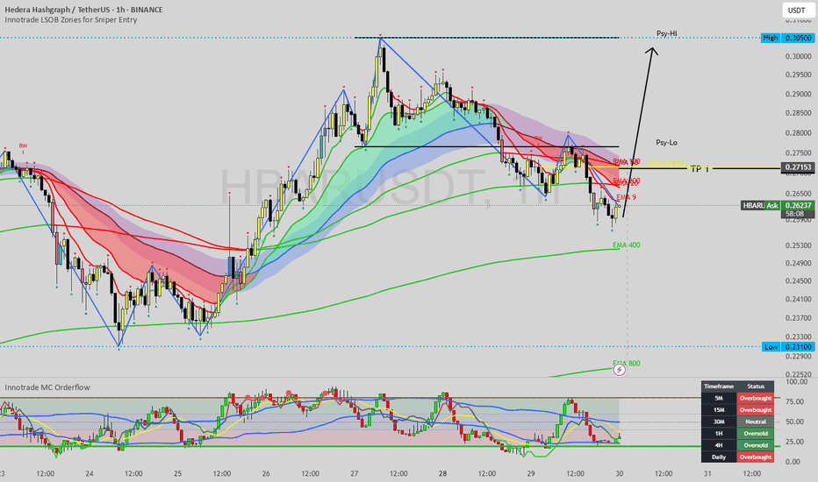Click the EMA 9 line label
The height and width of the screenshot is (482, 818).
[626, 197]
